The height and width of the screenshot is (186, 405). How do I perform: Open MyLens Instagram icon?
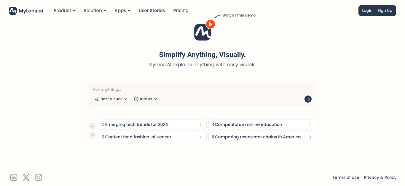coord(39,177)
